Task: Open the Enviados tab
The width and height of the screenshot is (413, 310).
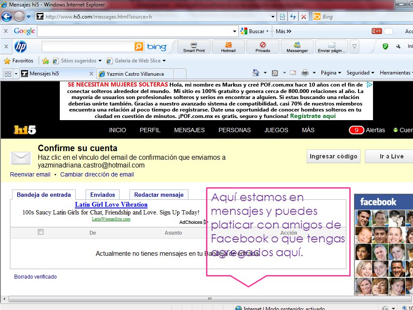Action: click(102, 195)
